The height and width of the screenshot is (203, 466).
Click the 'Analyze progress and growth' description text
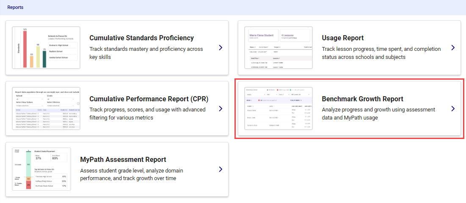click(x=378, y=114)
